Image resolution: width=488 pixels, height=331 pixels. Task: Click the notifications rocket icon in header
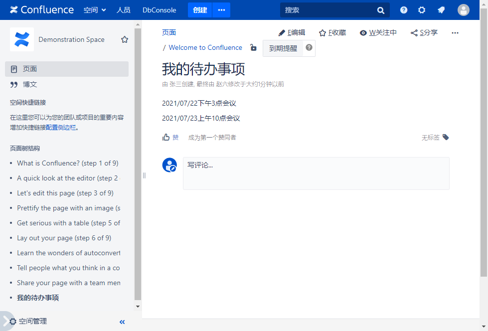441,10
